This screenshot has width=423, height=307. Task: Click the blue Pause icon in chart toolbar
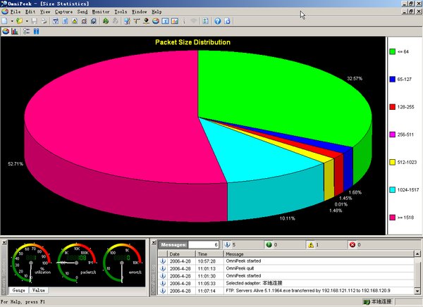37,32
